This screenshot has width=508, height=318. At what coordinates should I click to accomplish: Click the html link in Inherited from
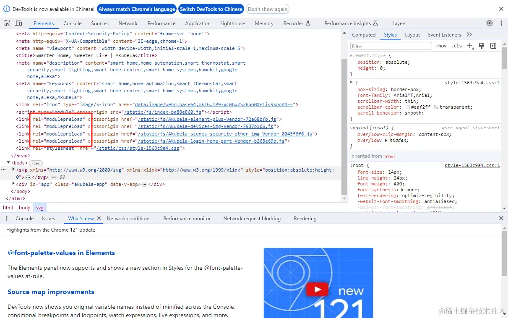click(390, 156)
